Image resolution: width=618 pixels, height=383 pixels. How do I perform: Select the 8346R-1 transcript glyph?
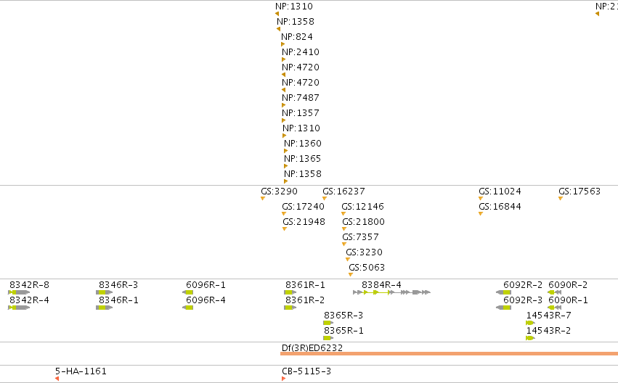104,308
